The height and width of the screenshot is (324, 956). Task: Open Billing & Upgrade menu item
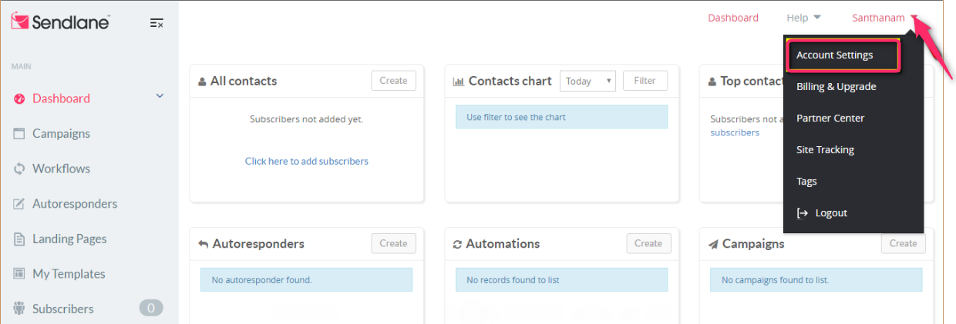tap(836, 87)
